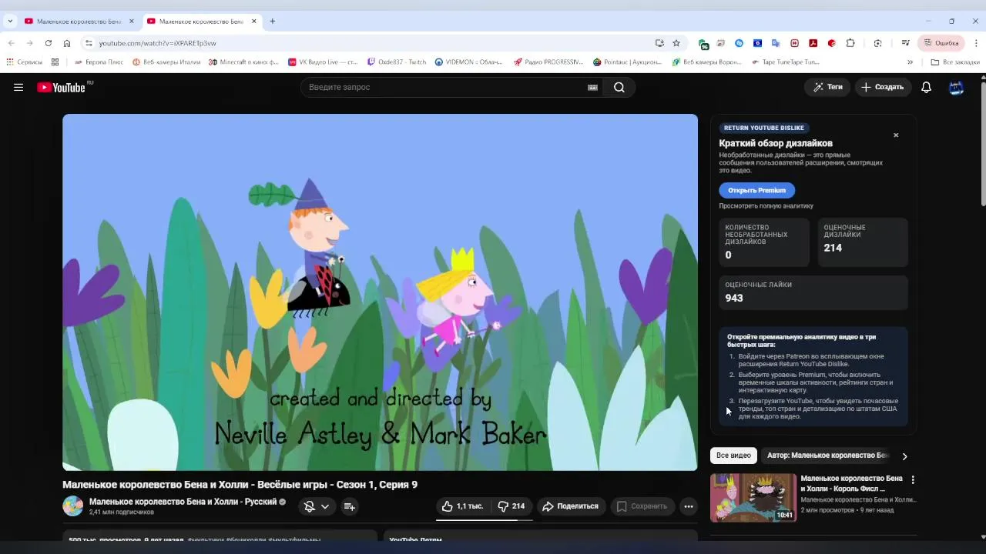Open the Shazam extension icon
986x554 pixels.
pyautogui.click(x=739, y=43)
